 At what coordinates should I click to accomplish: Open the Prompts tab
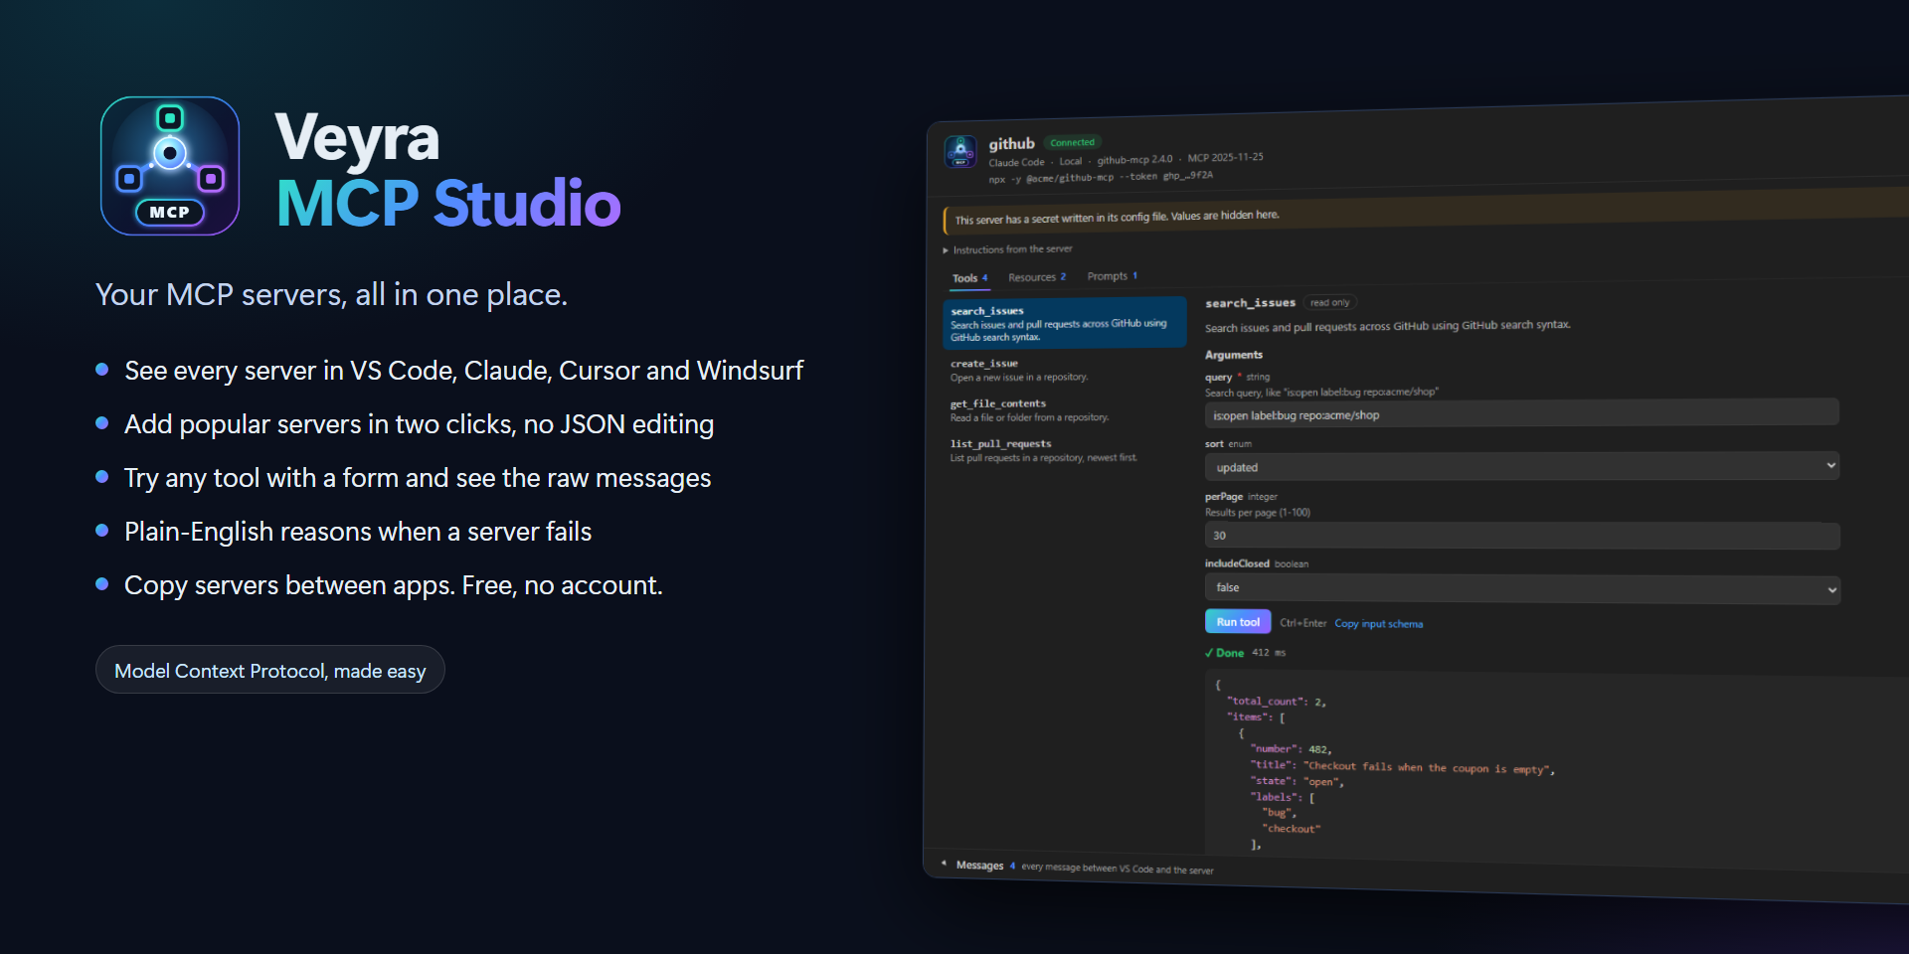[x=1112, y=276]
